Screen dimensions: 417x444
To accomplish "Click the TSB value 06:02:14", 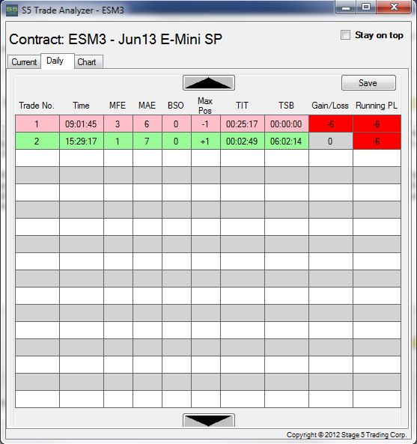I will pos(287,141).
